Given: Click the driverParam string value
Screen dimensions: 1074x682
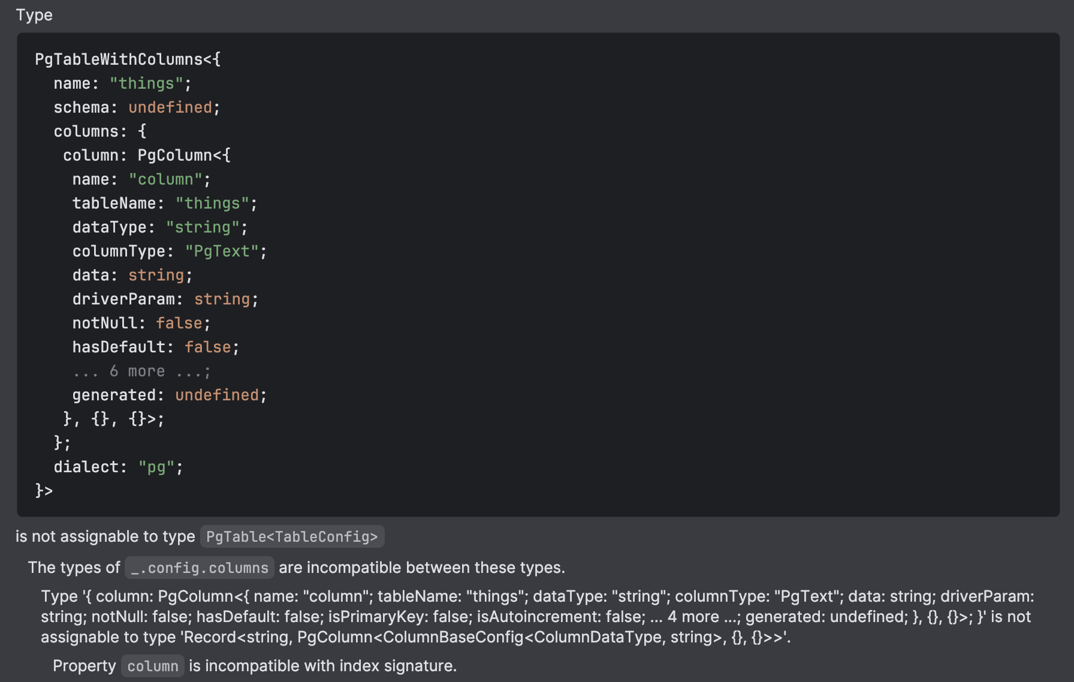Looking at the screenshot, I should pyautogui.click(x=222, y=298).
